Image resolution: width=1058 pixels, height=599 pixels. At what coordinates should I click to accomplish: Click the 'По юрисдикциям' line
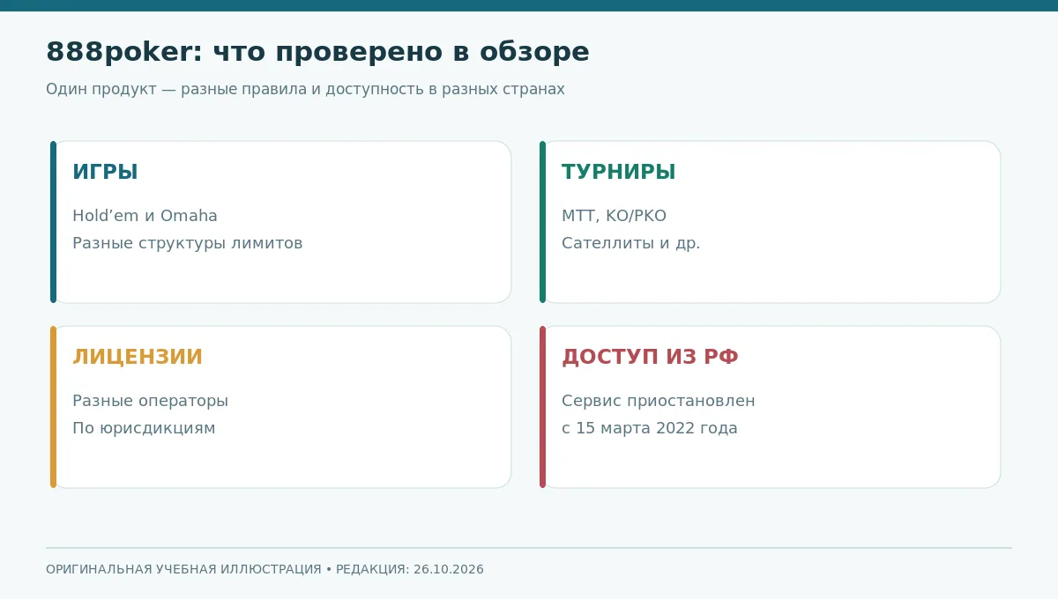pos(144,429)
